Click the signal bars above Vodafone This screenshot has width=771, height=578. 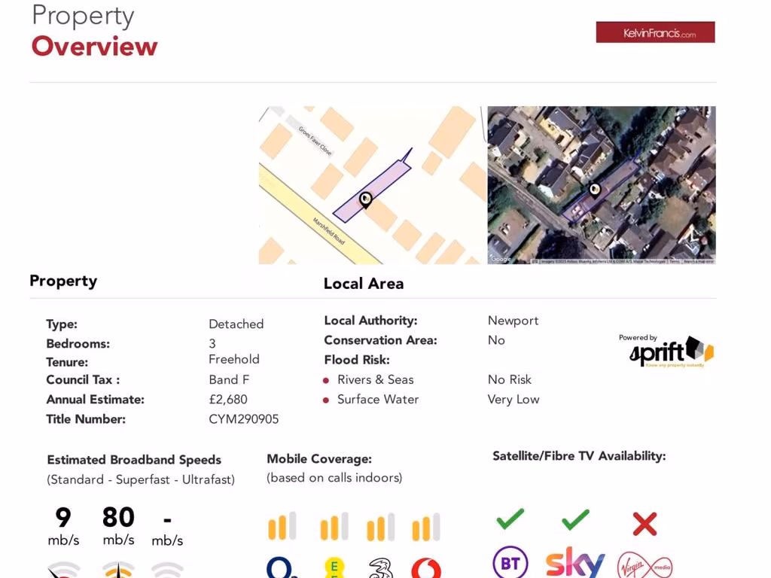[426, 527]
